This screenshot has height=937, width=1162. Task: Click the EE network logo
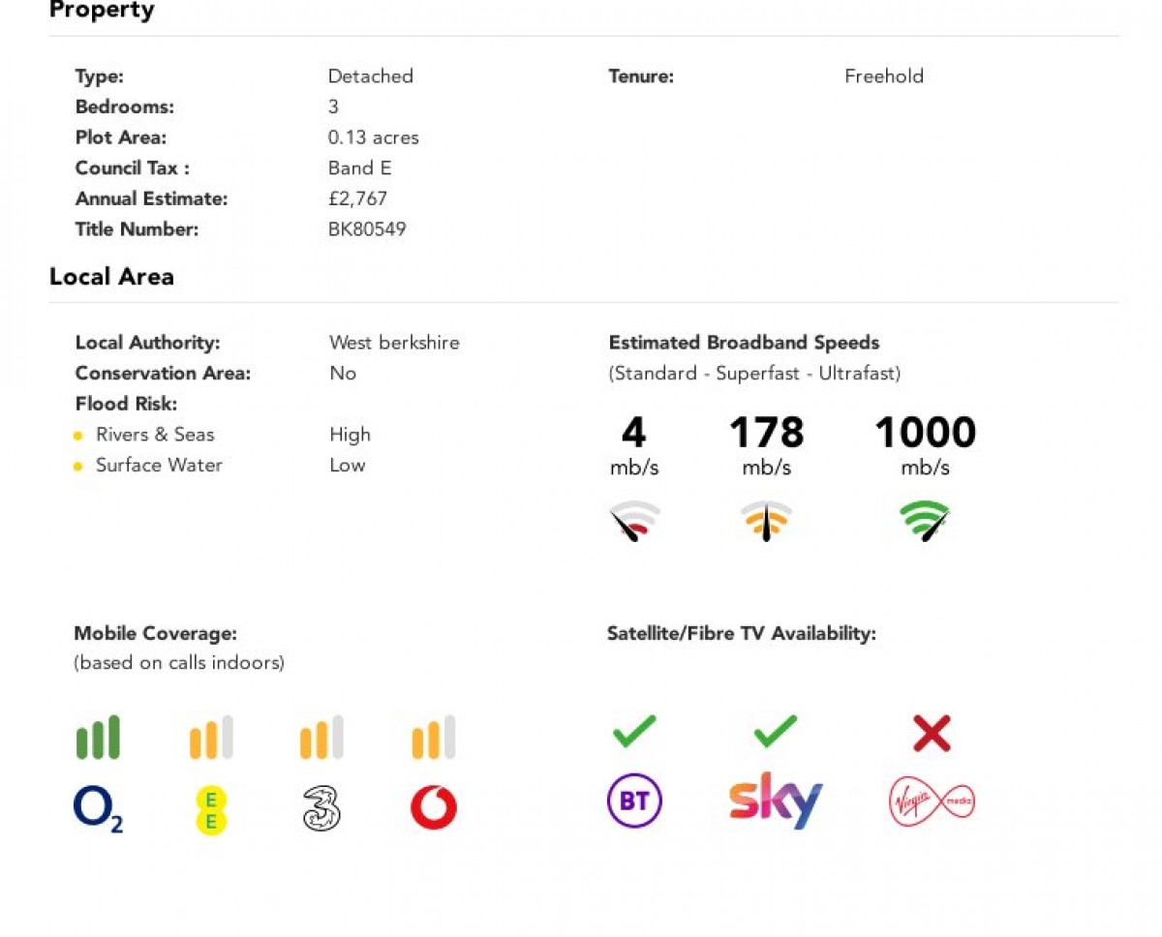point(211,810)
